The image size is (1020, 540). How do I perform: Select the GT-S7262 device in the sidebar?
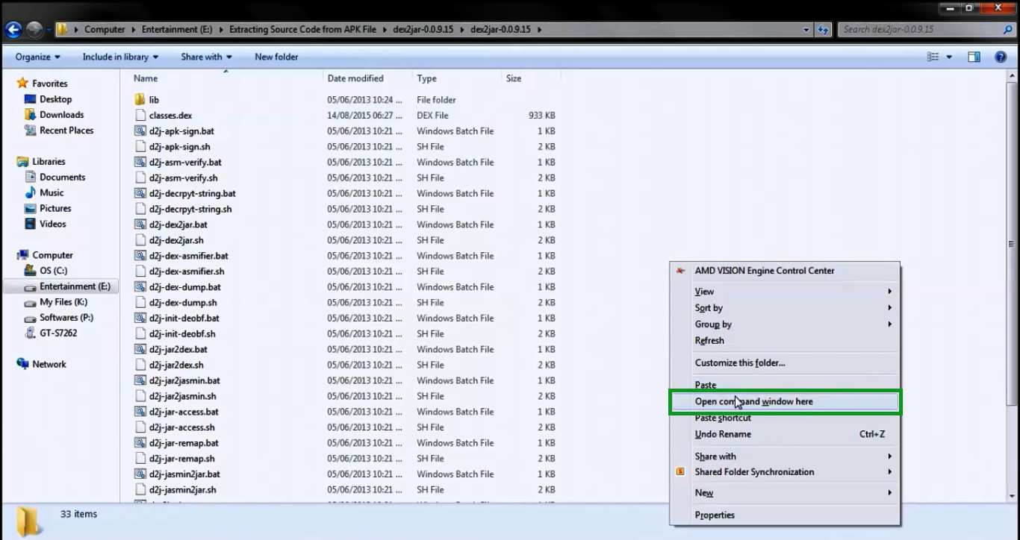point(59,333)
